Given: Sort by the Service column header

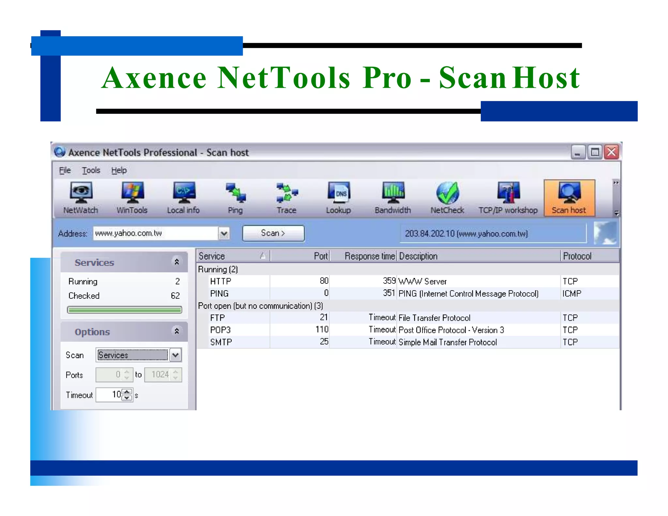Looking at the screenshot, I should [233, 256].
